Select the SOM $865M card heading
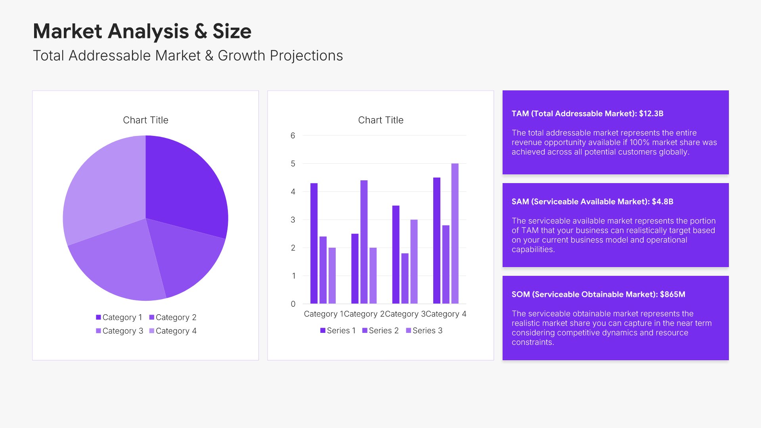This screenshot has width=761, height=428. (x=598, y=294)
